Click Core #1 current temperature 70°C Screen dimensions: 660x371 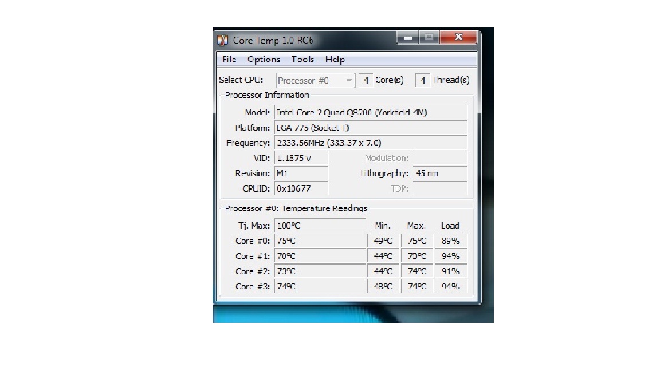(320, 256)
